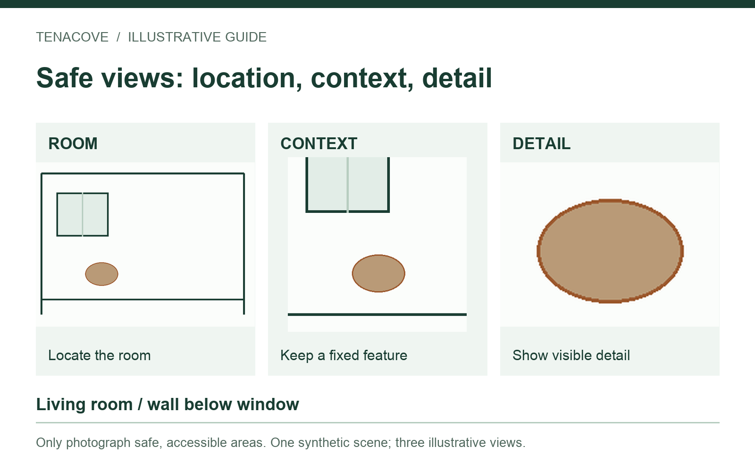The image size is (755, 472).
Task: Click the heading 'Safe views: location, context, detail'
Action: click(264, 78)
